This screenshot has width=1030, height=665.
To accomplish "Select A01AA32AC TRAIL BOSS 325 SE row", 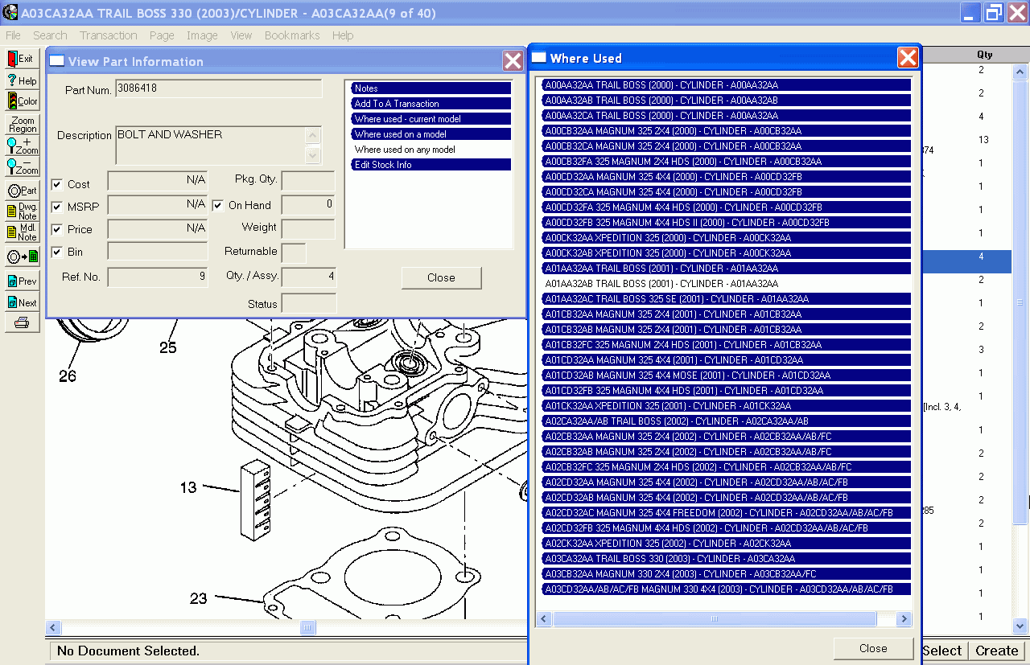I will (727, 299).
